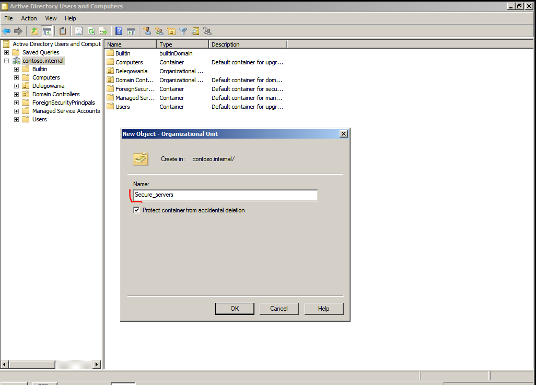Screen dimensions: 536x385
Task: Click 'Default container for secu...' description
Action: click(x=248, y=89)
